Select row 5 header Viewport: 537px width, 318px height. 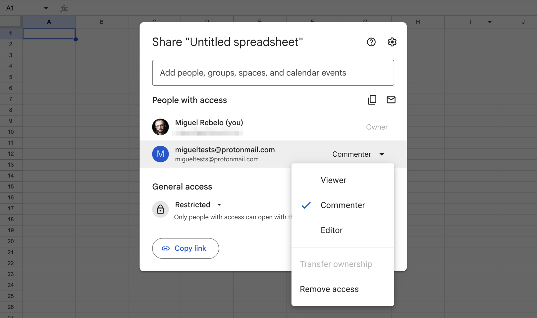(11, 77)
